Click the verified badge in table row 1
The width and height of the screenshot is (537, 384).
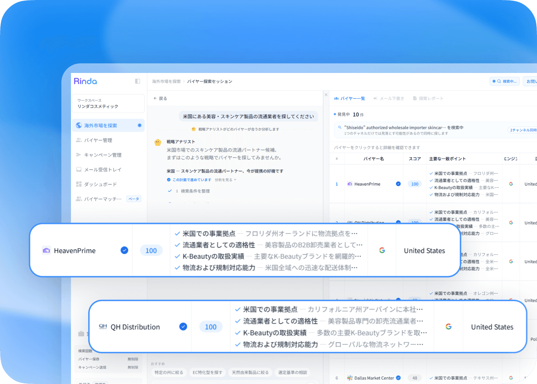tap(398, 184)
